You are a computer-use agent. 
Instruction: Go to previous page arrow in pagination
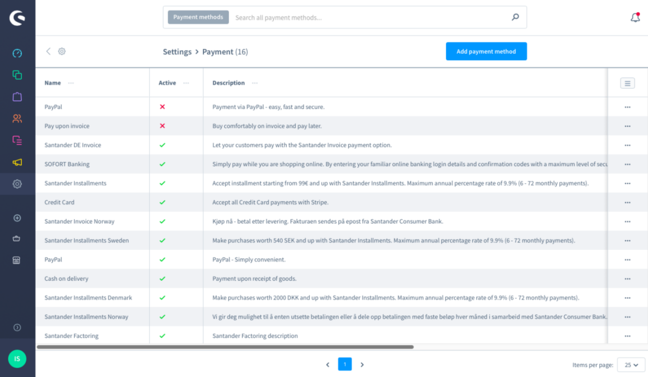pos(328,364)
